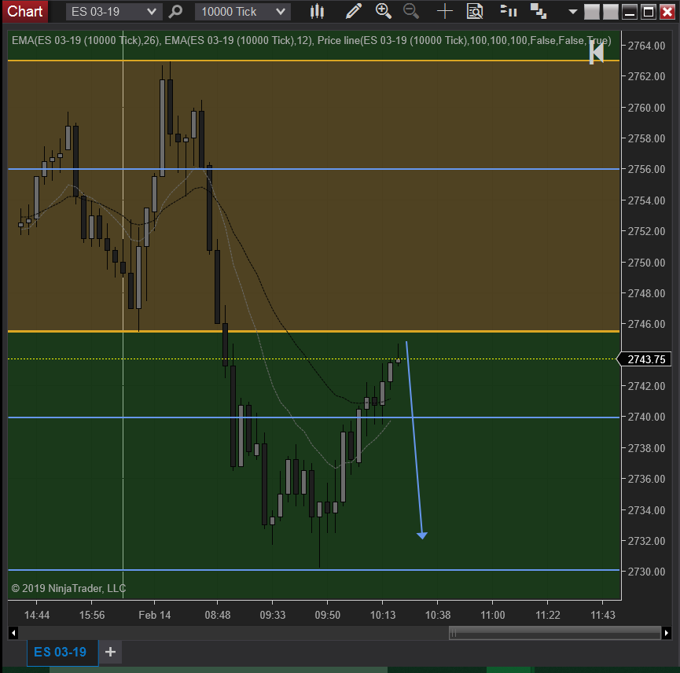
Task: Click the 2742.00 price axis label
Action: pyautogui.click(x=646, y=386)
